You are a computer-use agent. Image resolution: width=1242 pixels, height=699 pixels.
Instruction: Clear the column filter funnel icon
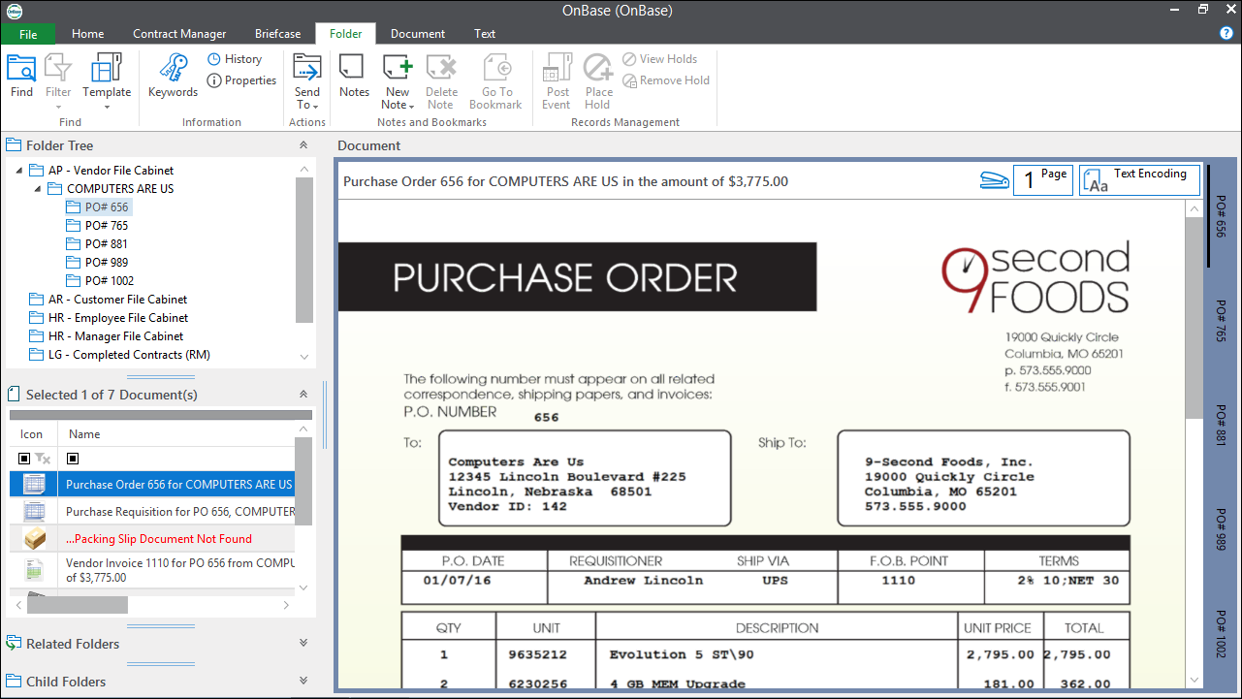pos(43,458)
